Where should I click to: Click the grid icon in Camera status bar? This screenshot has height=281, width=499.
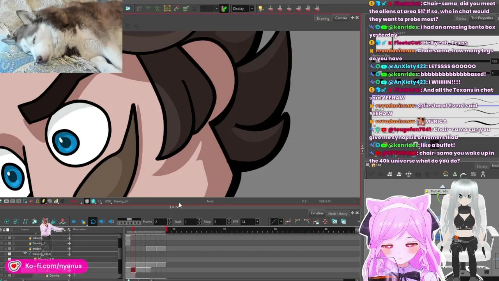pyautogui.click(x=12, y=201)
